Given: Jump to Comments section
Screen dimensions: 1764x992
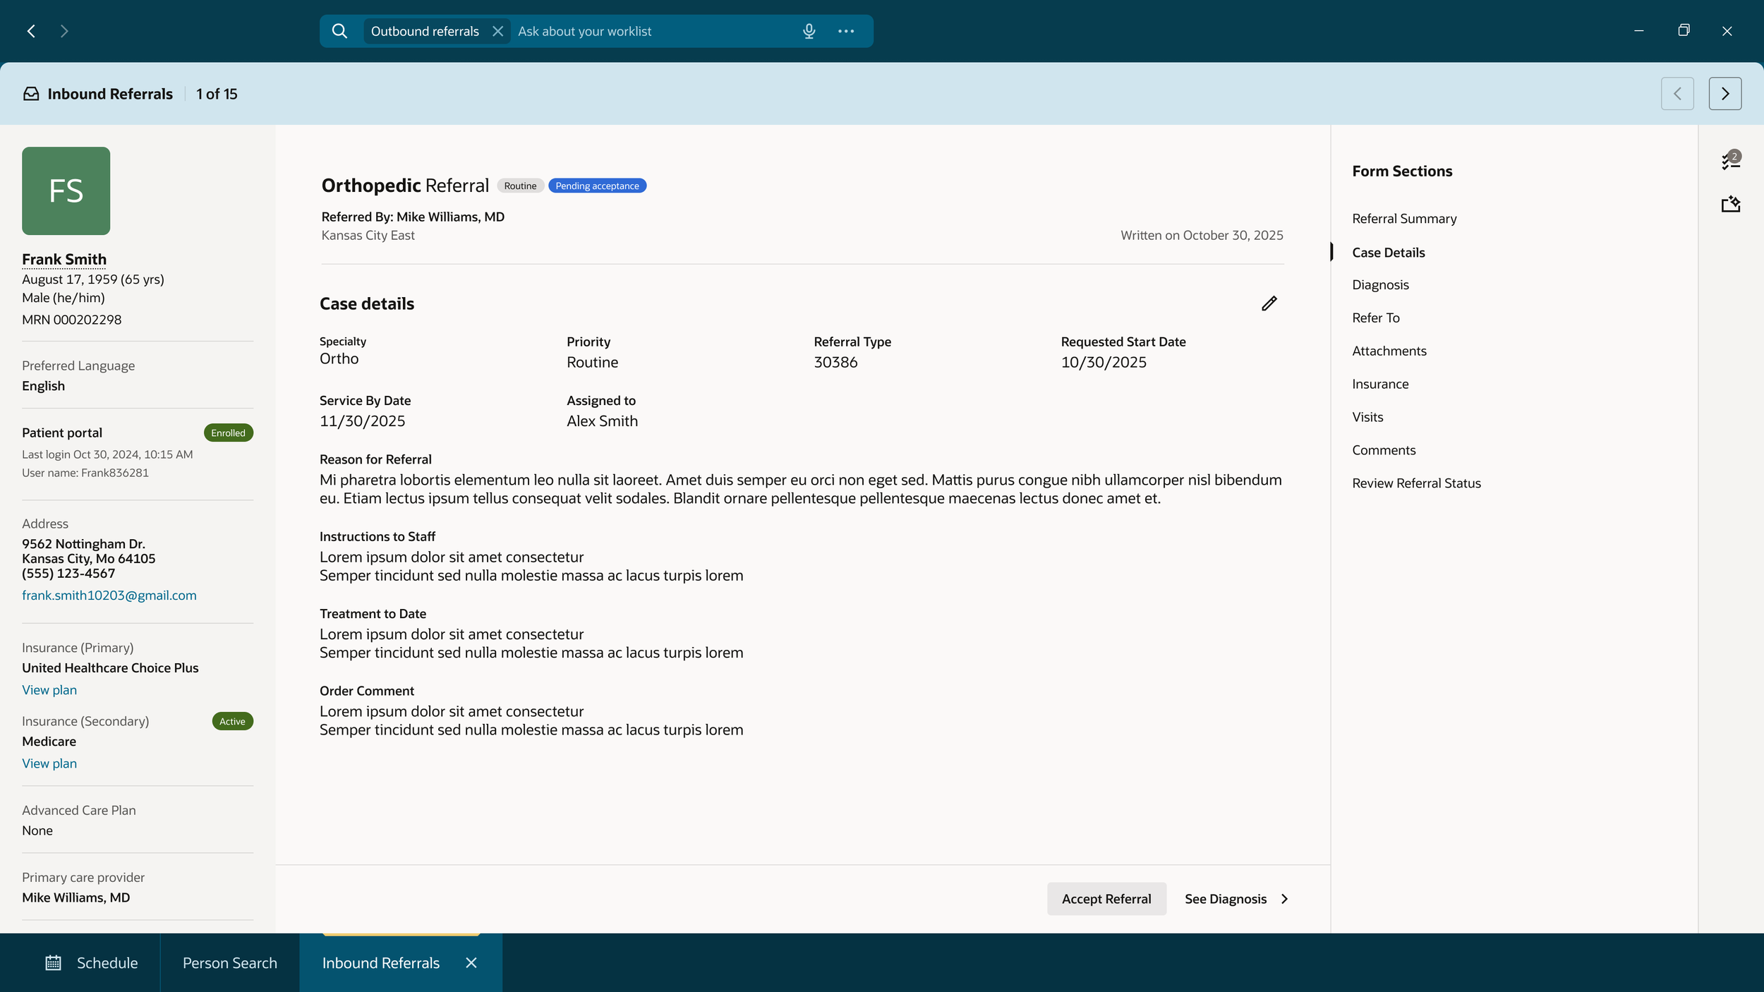Looking at the screenshot, I should coord(1384,450).
